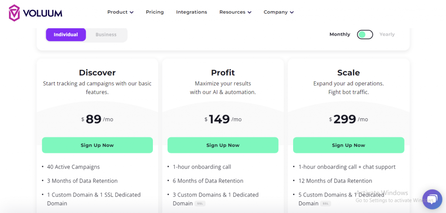
Task: Expand the Company dropdown menu
Action: click(278, 12)
